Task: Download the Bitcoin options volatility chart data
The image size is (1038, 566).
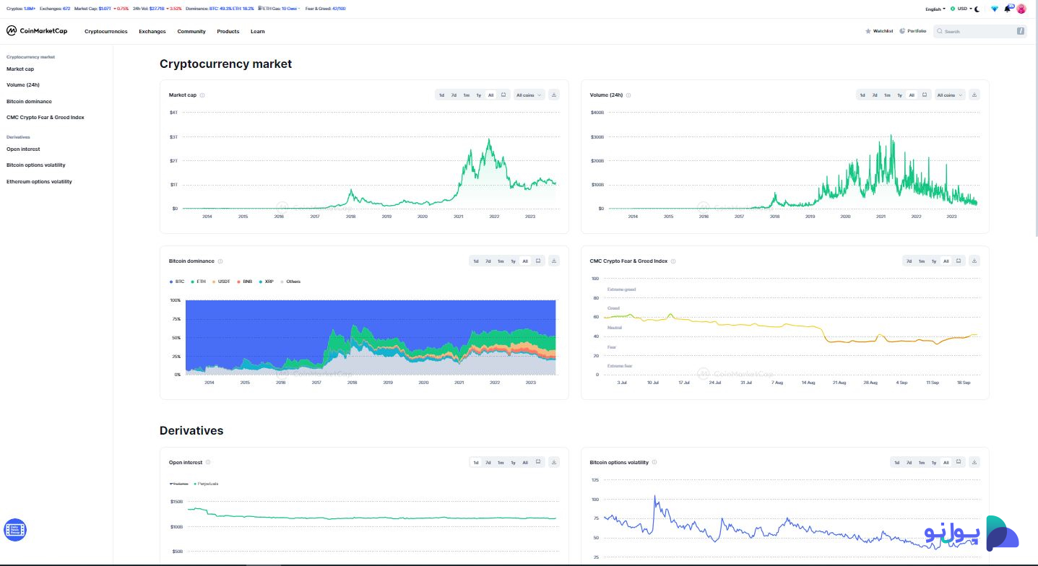Action: tap(974, 462)
